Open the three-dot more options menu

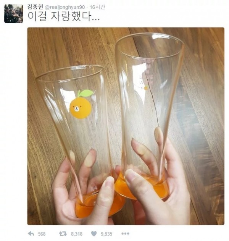[125, 234]
